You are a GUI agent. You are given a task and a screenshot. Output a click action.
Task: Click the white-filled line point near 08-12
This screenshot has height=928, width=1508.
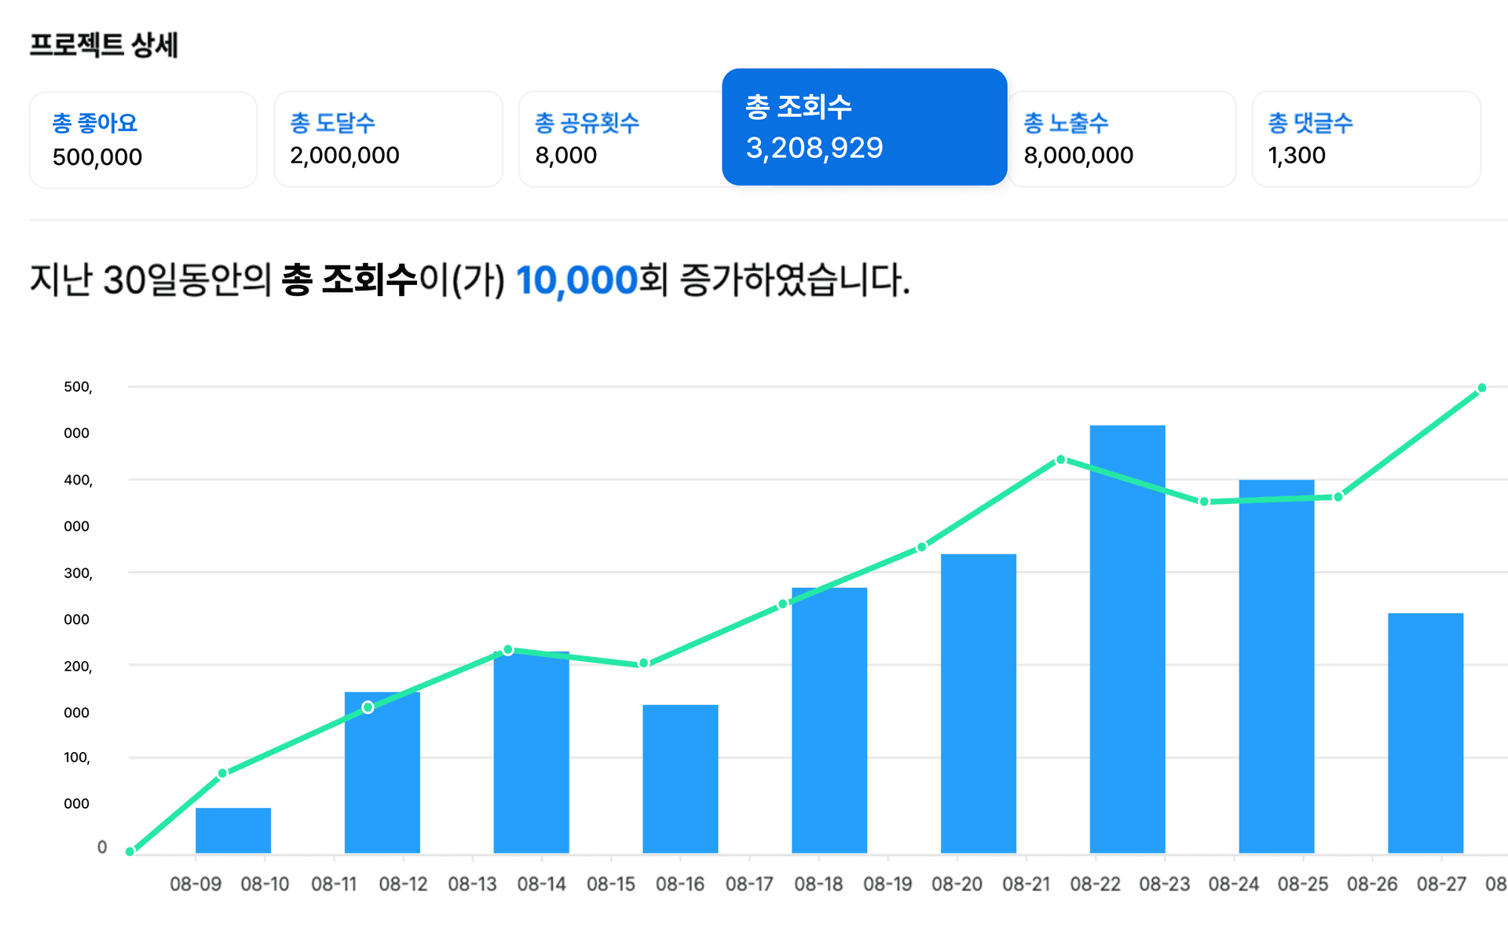pos(368,707)
